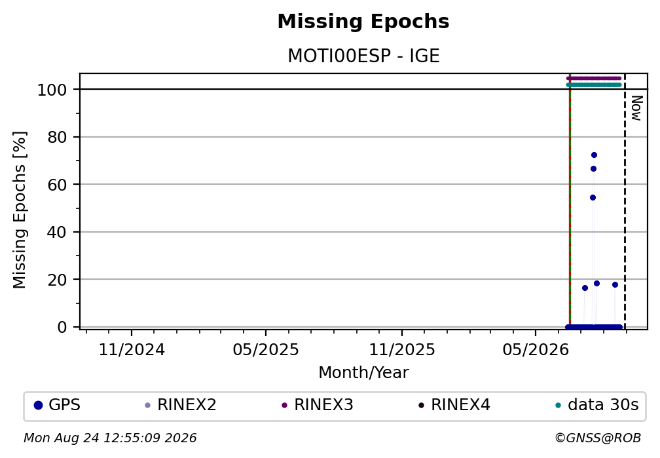Click the 100 y-axis tick label

tap(52, 90)
